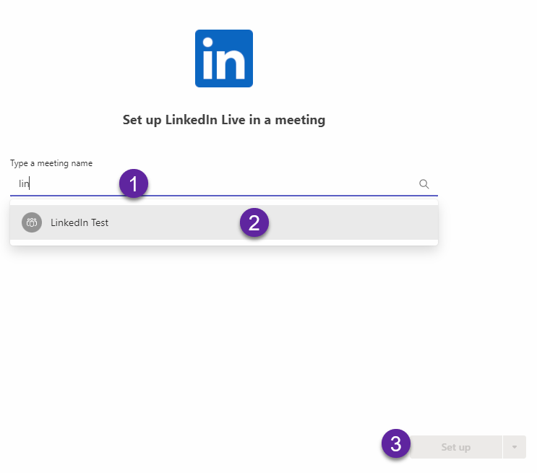
Task: Click the typed "lin" text in the search box
Action: point(24,184)
